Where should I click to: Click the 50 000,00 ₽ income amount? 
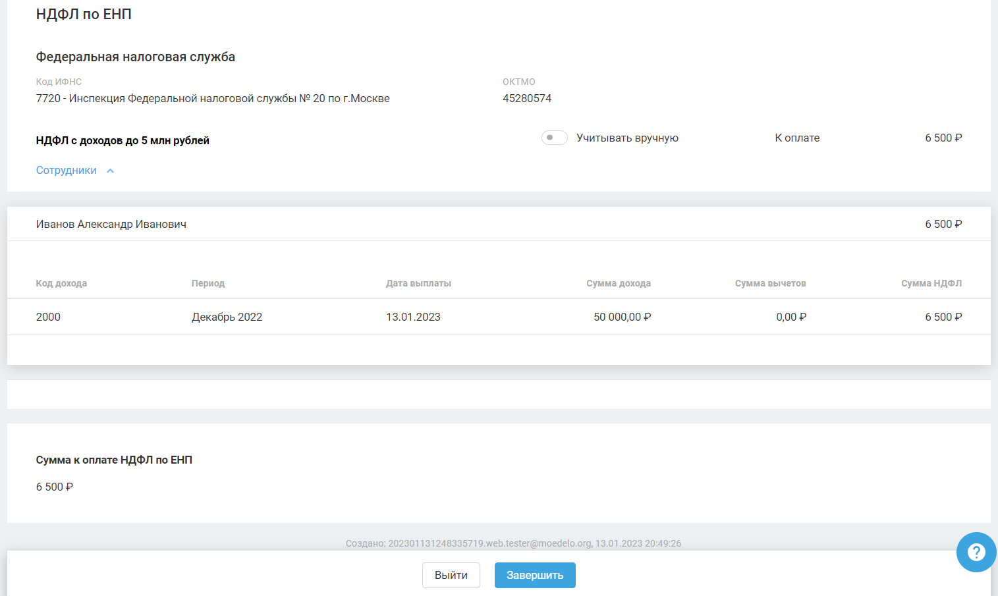622,317
